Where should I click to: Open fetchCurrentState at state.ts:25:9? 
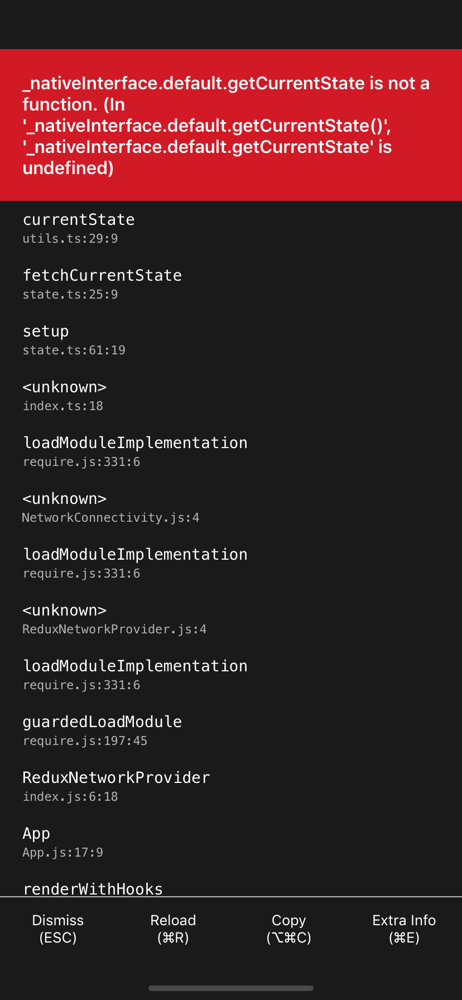coord(102,276)
